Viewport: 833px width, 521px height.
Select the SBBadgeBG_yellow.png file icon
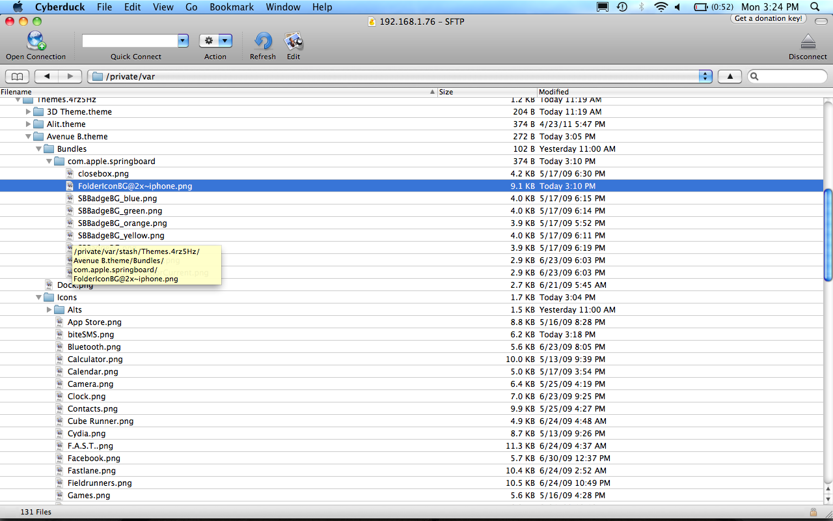(70, 235)
